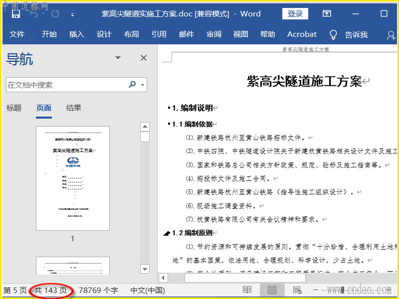Click the line (5) 指导性施工组织设计

tap(270, 192)
